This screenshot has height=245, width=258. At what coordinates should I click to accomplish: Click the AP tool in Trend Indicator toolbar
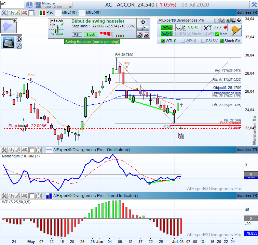click(25, 196)
